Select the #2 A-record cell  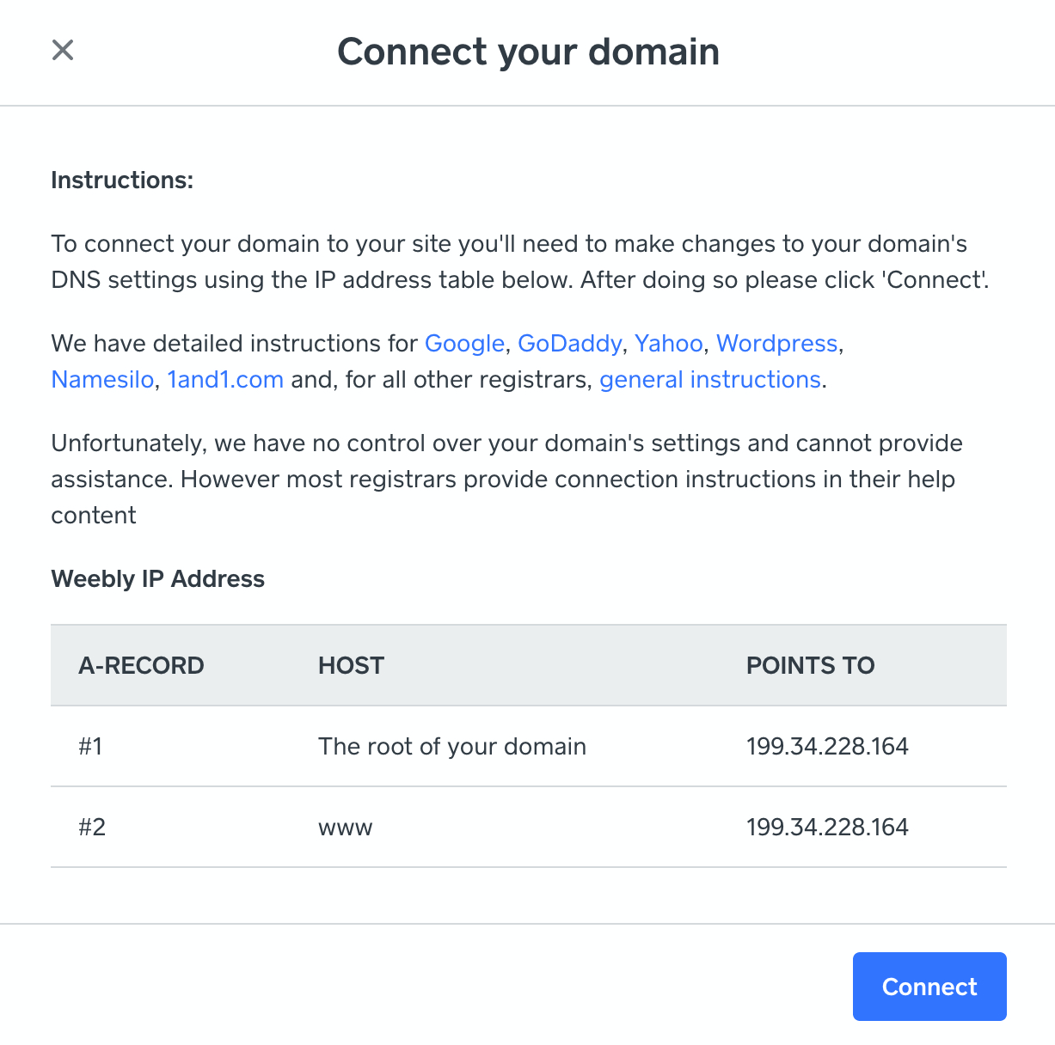(x=92, y=827)
